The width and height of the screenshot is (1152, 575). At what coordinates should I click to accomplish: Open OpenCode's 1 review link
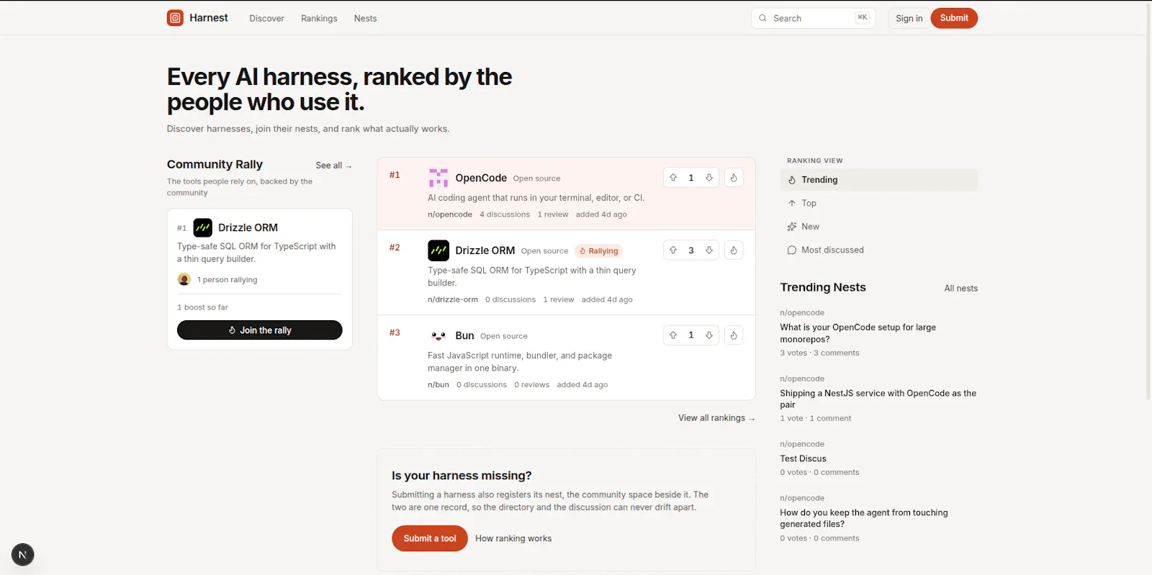pyautogui.click(x=553, y=214)
